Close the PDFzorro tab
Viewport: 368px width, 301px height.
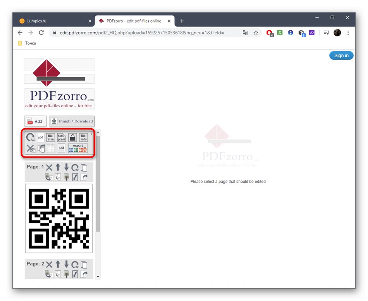pyautogui.click(x=169, y=21)
